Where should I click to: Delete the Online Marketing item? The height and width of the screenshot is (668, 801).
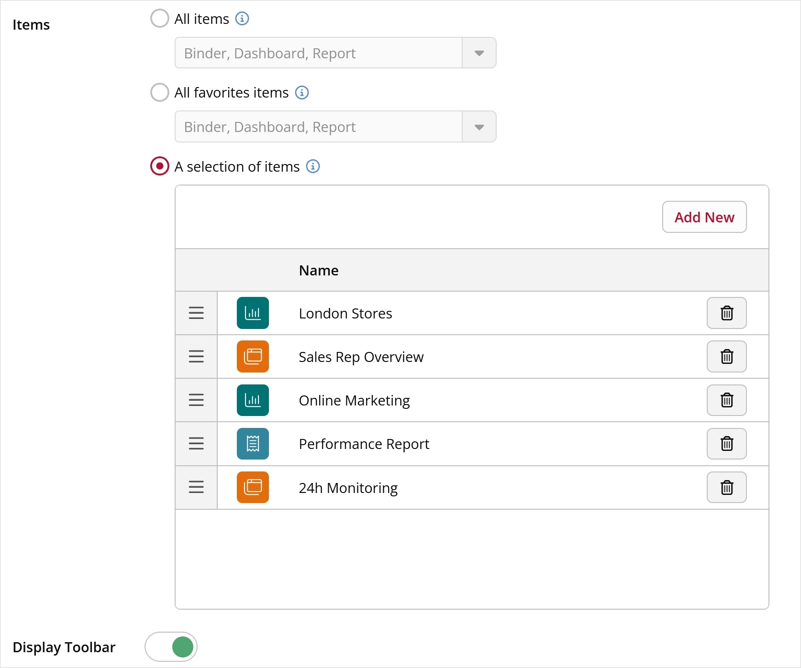tap(727, 400)
